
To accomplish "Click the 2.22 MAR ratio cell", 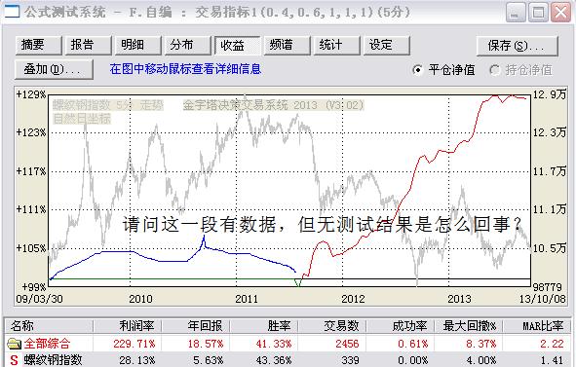I will [552, 344].
